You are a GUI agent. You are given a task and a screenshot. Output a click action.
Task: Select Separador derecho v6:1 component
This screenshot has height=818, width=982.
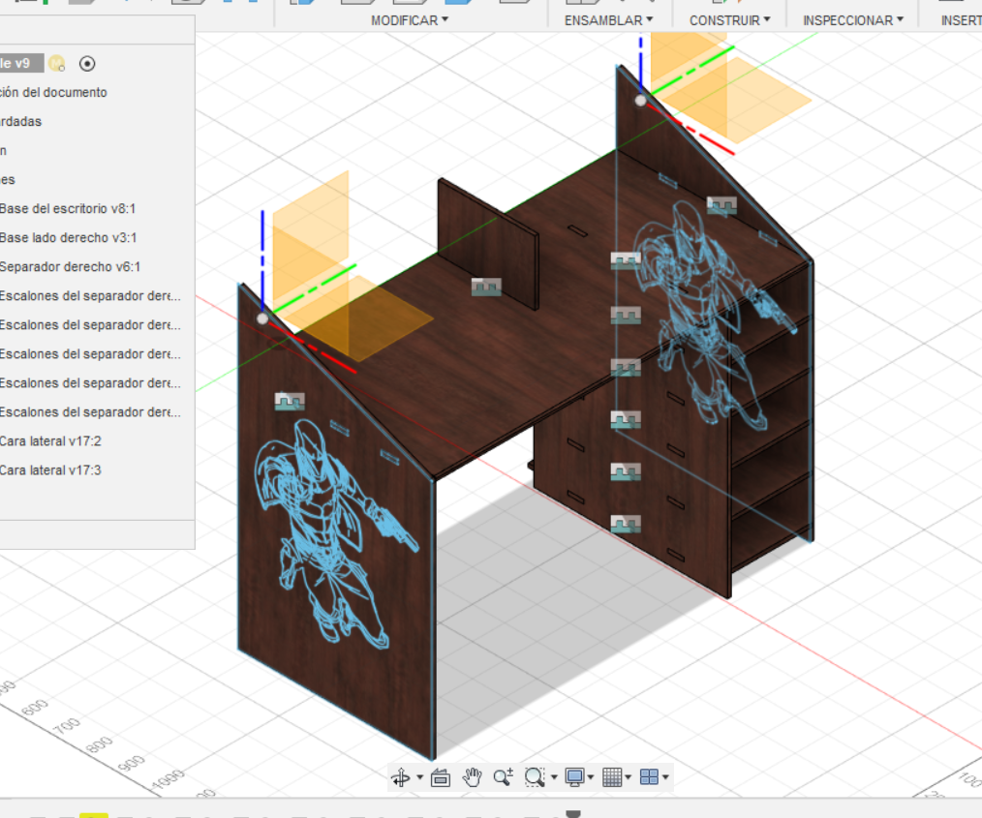coord(71,267)
